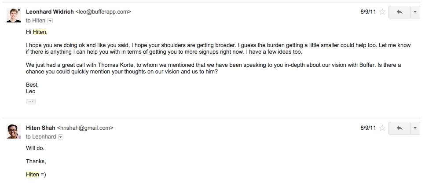Click Leonhard Widrich's profile photo
This screenshot has width=425, height=183.
[14, 15]
